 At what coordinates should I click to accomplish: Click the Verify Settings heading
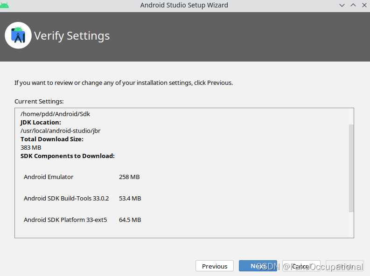tap(72, 36)
